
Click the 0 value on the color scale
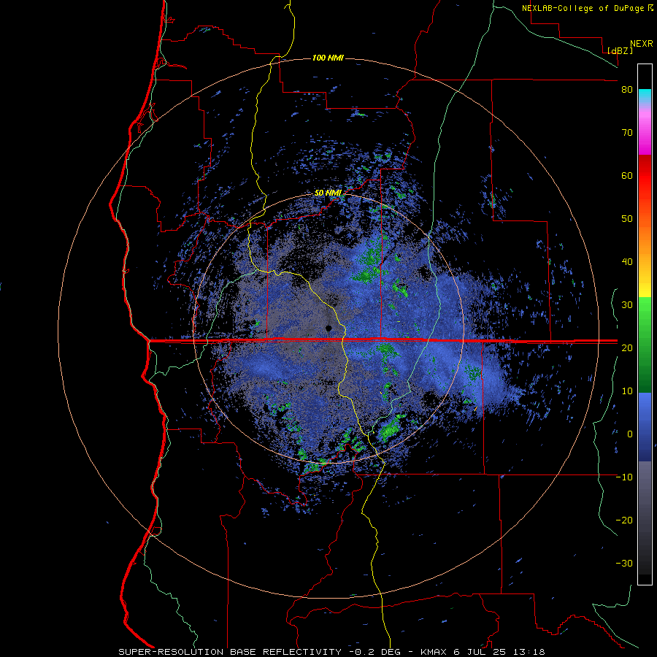[x=630, y=434]
